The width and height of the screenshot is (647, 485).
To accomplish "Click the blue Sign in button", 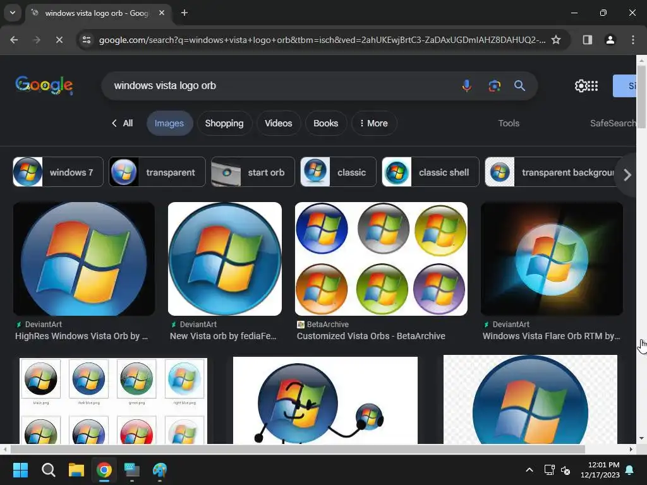I will pos(625,86).
